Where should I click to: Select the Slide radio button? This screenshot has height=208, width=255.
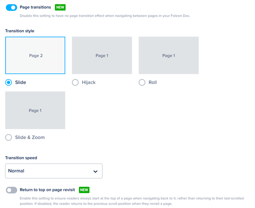click(x=9, y=82)
